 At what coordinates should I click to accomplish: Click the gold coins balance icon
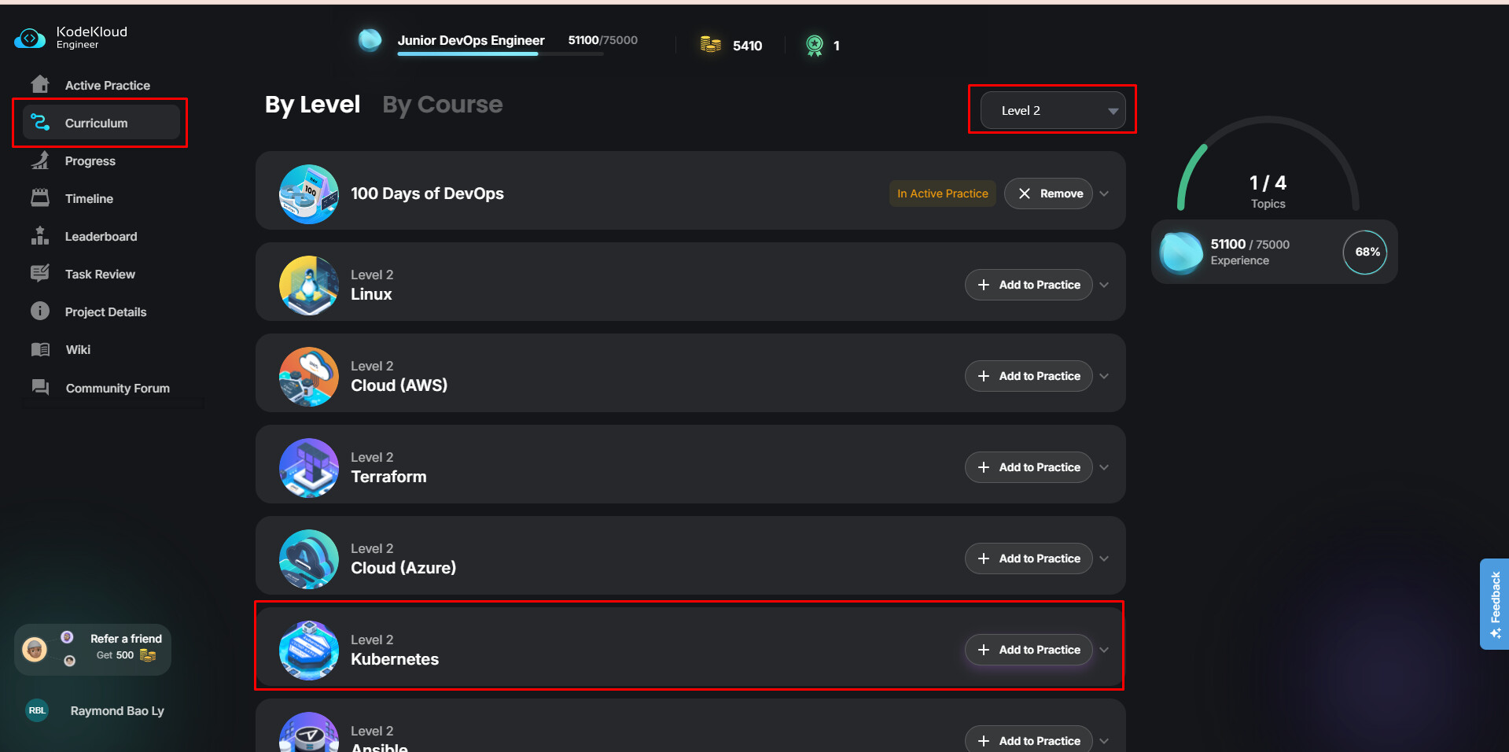pyautogui.click(x=710, y=45)
